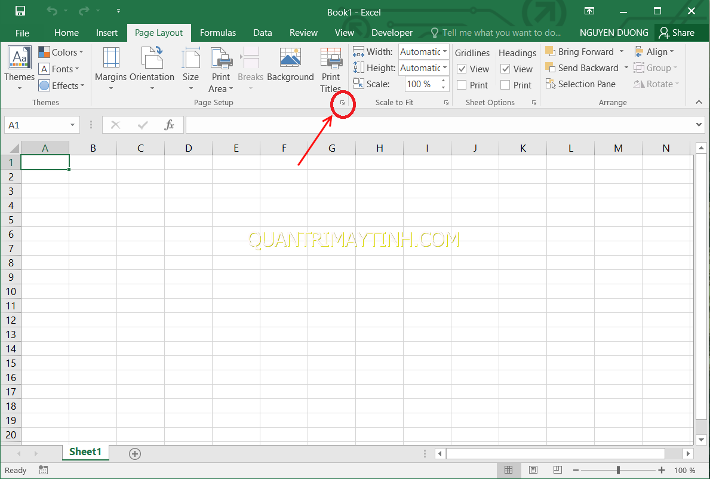The width and height of the screenshot is (710, 479).
Task: Click Bring Forward button
Action: tap(580, 51)
